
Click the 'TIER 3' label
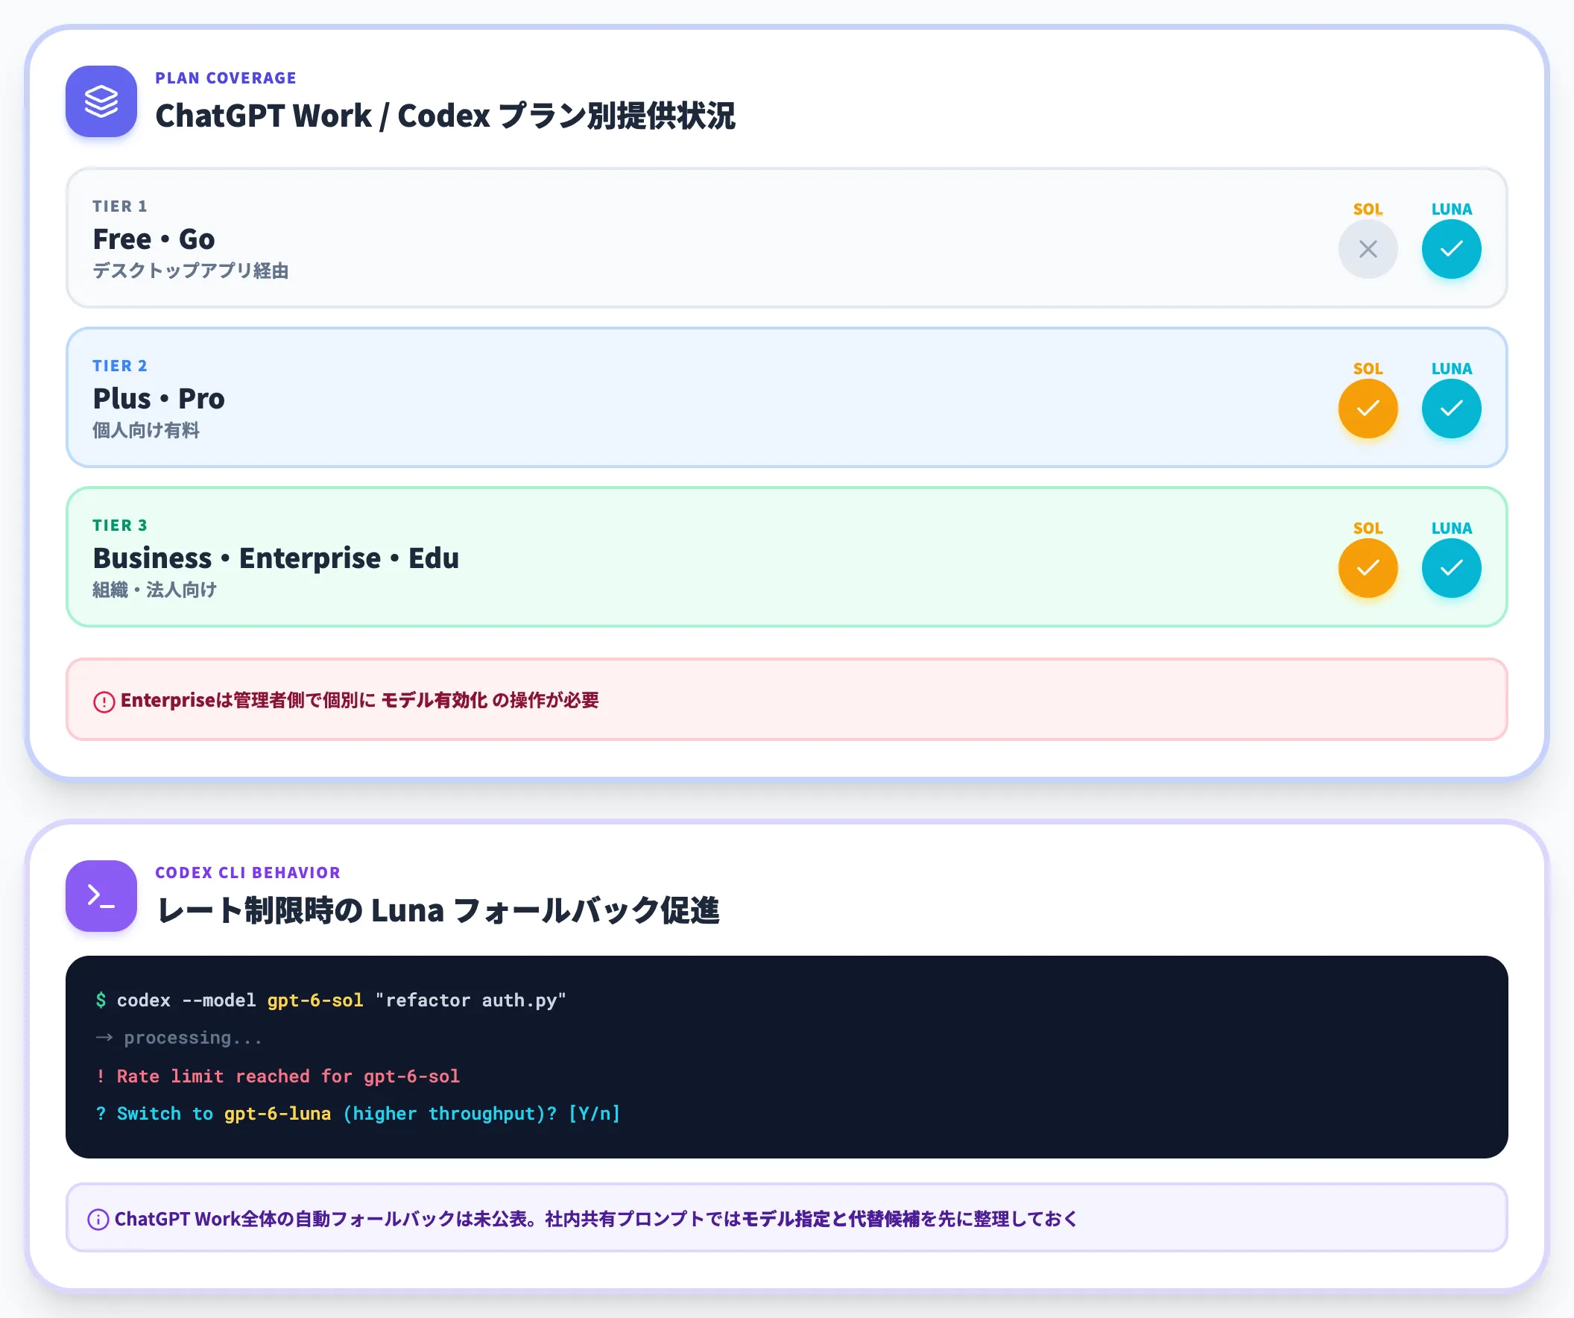coord(120,526)
